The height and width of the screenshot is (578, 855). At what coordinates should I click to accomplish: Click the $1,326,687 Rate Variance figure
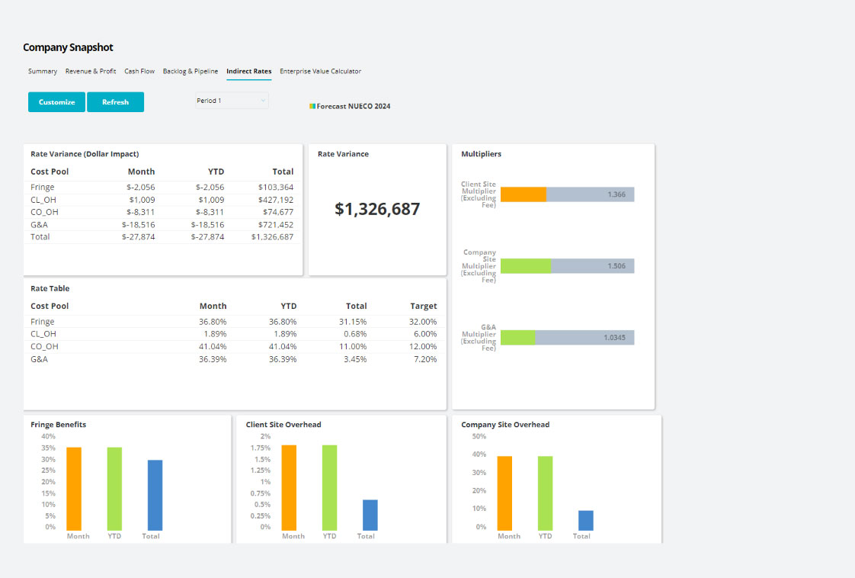[x=377, y=210]
